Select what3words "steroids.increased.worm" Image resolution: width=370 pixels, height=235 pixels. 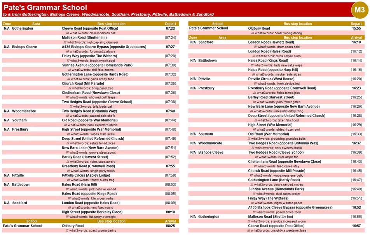click(288, 221)
